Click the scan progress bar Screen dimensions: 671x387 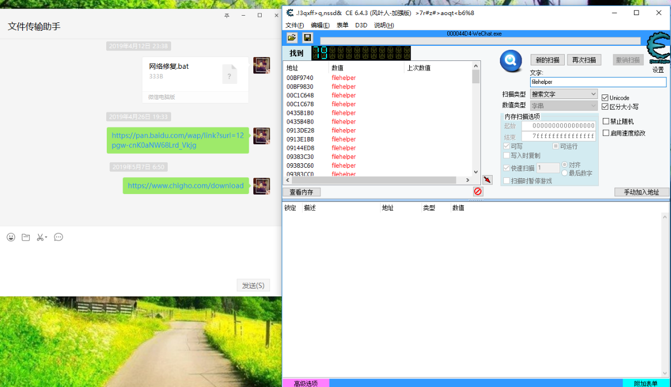point(480,40)
